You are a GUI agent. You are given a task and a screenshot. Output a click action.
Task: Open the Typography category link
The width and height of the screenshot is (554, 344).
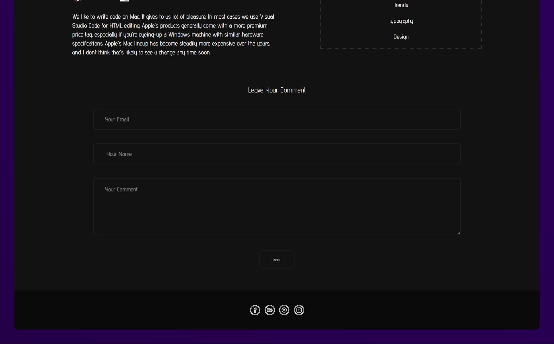pos(401,21)
